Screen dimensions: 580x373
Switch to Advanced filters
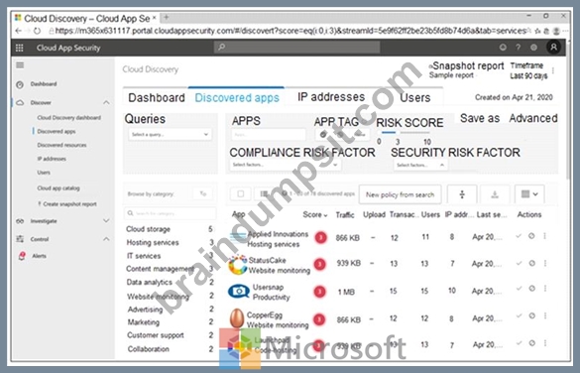pyautogui.click(x=533, y=118)
